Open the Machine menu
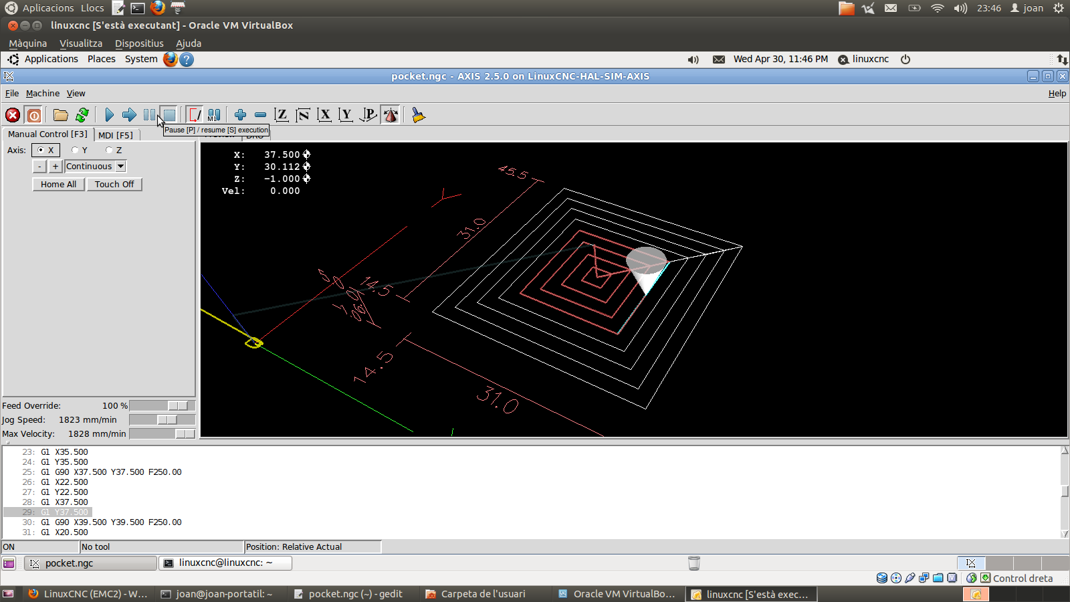The image size is (1070, 602). coord(43,94)
